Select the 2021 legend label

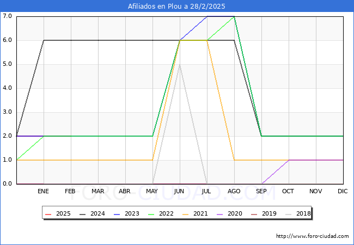(x=200, y=213)
